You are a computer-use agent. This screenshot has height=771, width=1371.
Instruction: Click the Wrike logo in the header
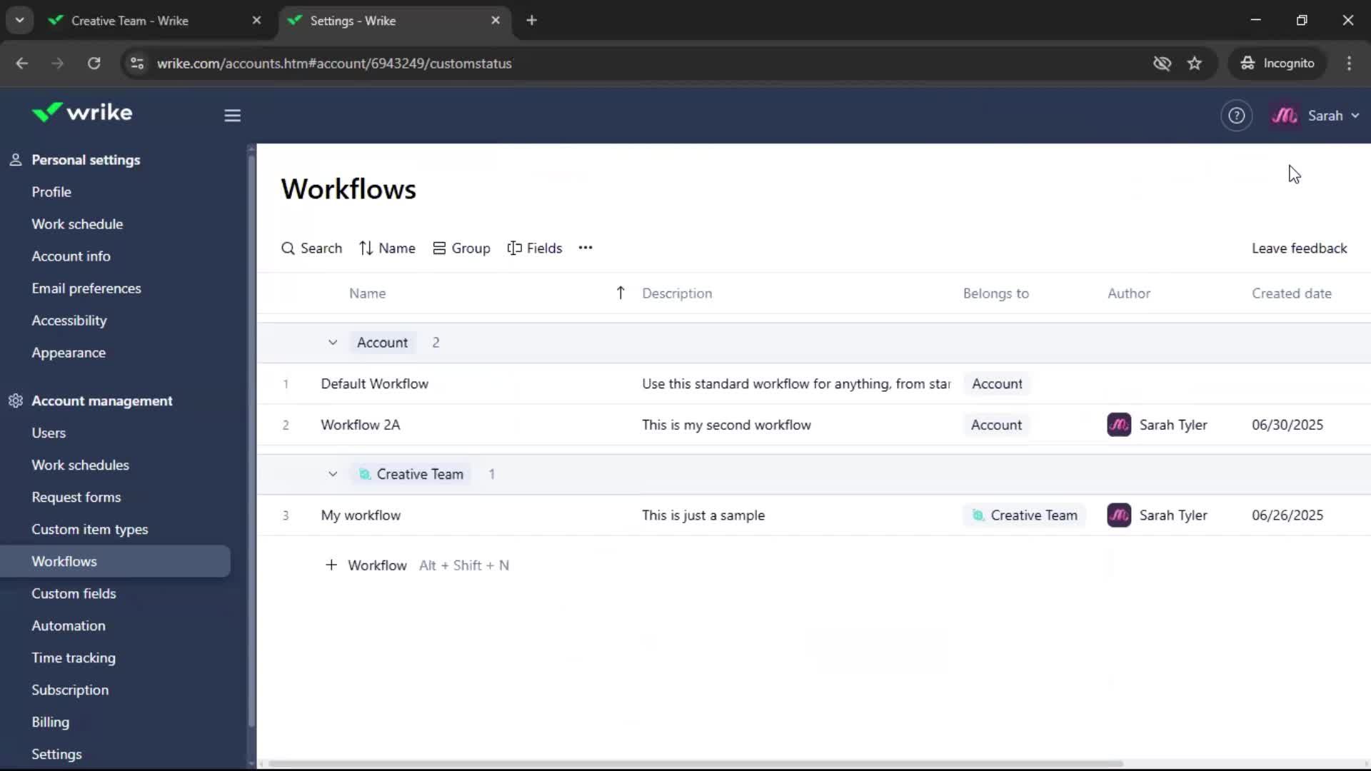click(x=81, y=113)
